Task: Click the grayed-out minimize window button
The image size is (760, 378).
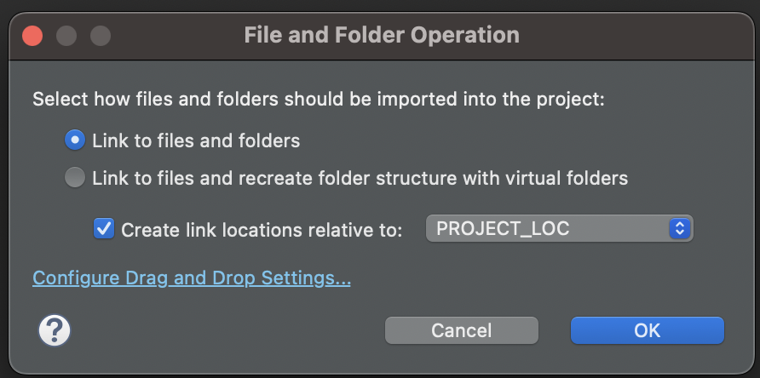Action: coord(66,36)
